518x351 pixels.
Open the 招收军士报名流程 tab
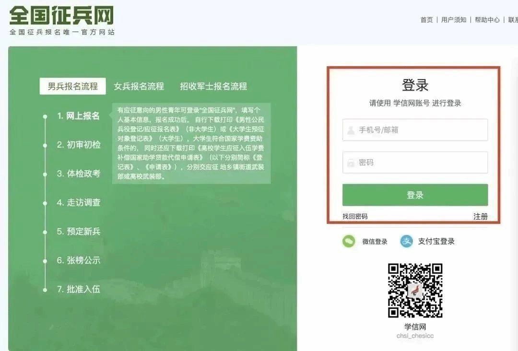point(213,86)
